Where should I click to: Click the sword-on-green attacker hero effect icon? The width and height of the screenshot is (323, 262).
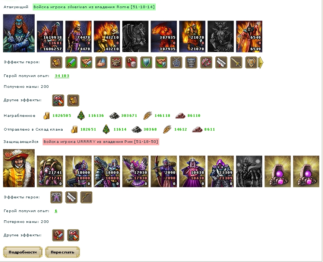click(x=71, y=63)
